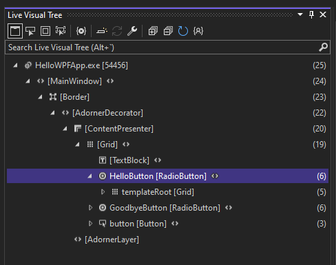Select button [Button] row
The image size is (336, 265).
pos(167,224)
